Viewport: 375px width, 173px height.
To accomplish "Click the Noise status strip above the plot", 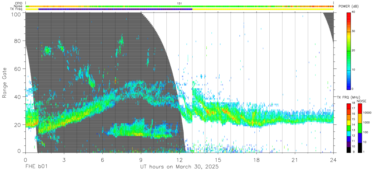I will [180, 6].
